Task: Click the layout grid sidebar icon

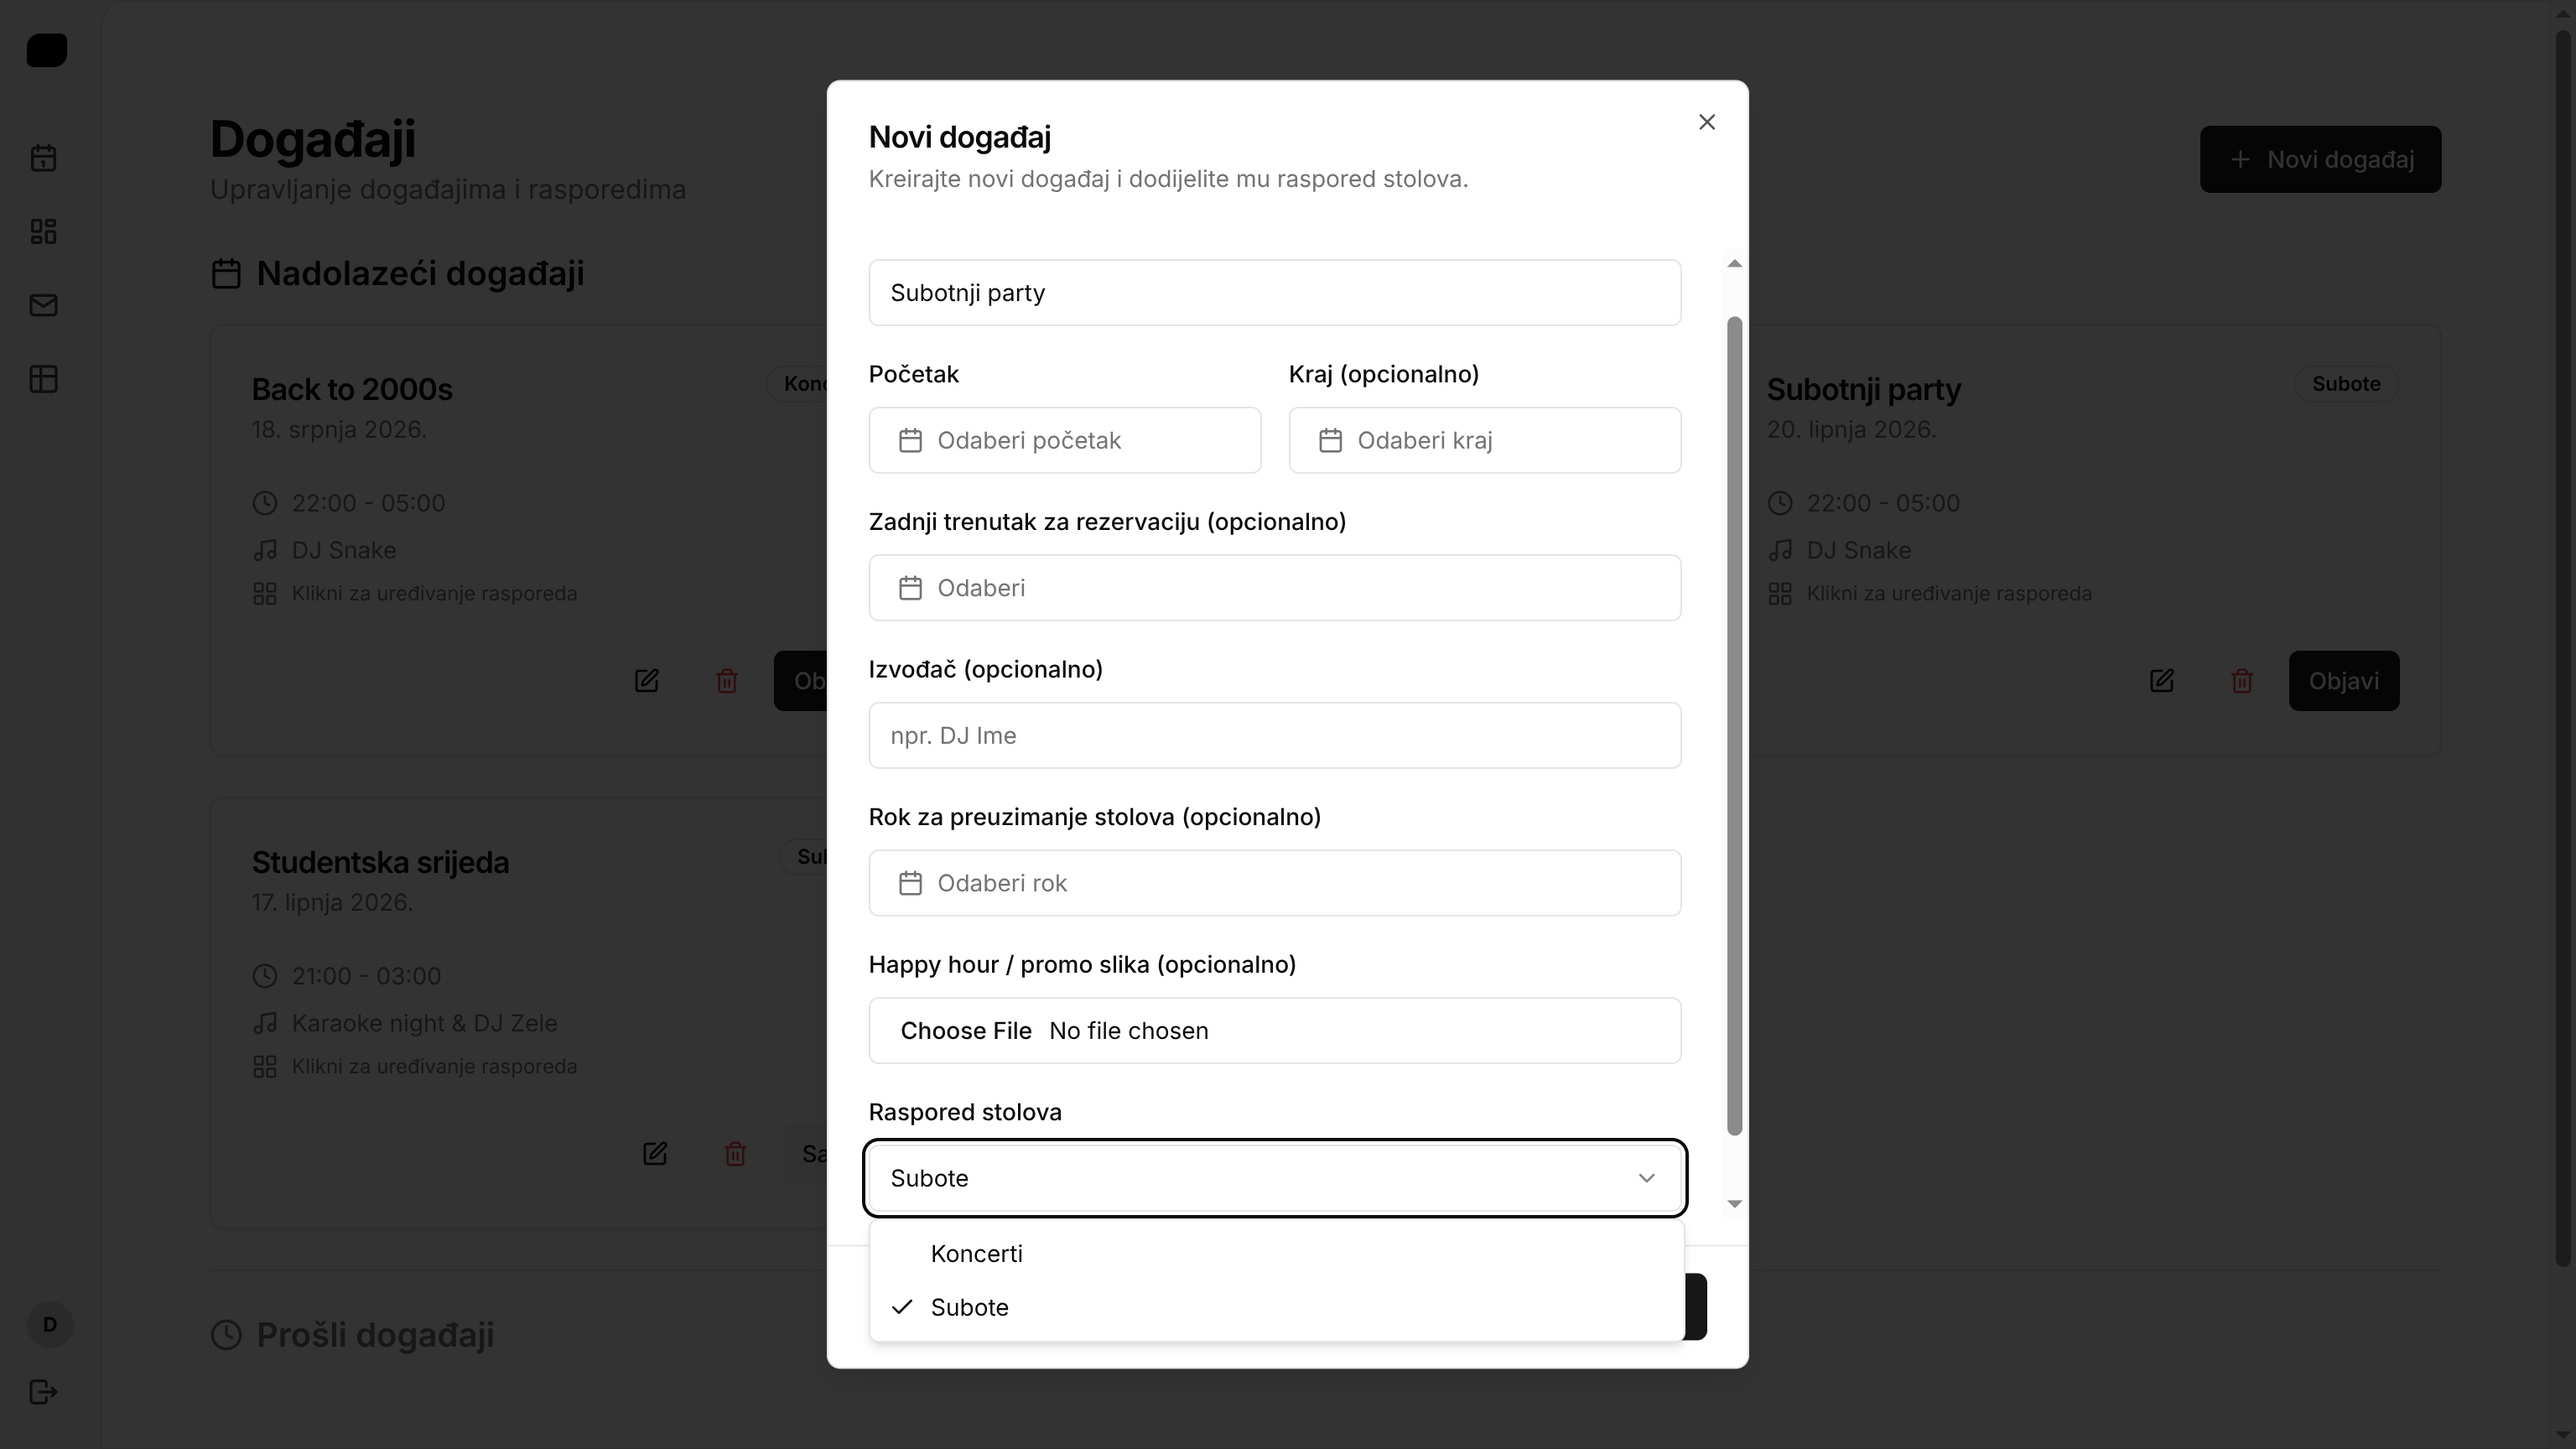Action: coord(43,232)
